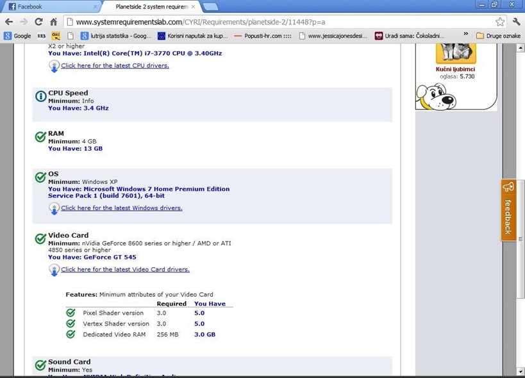Click the green check for Pixel Shader version
Viewport: 525px width, 378px height.
click(x=71, y=313)
